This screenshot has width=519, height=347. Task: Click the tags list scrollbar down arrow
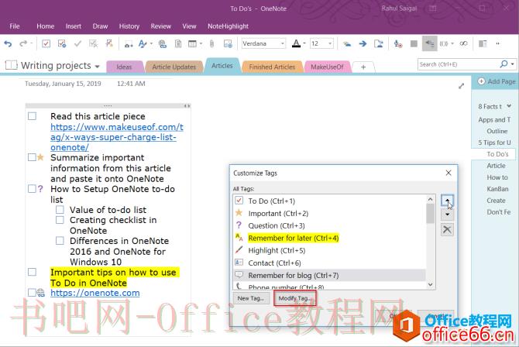pos(430,284)
